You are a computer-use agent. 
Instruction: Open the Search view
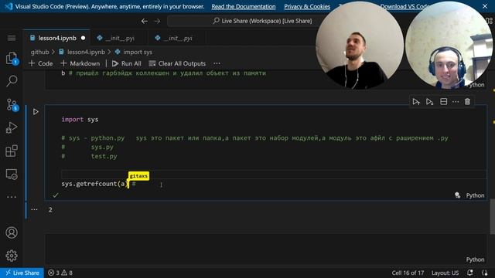(12, 81)
